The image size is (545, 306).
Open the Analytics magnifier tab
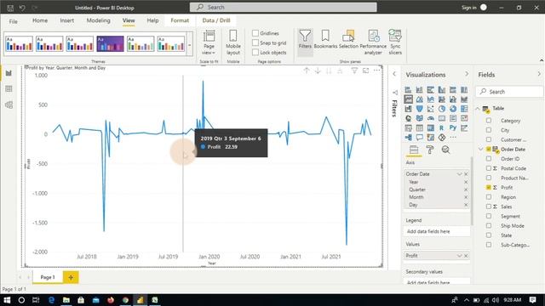445,150
